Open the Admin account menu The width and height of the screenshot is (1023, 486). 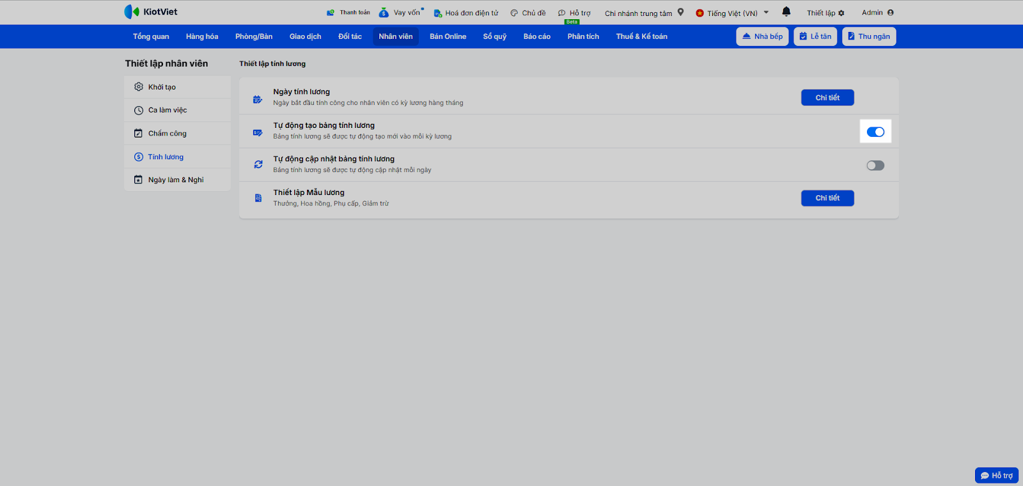877,13
